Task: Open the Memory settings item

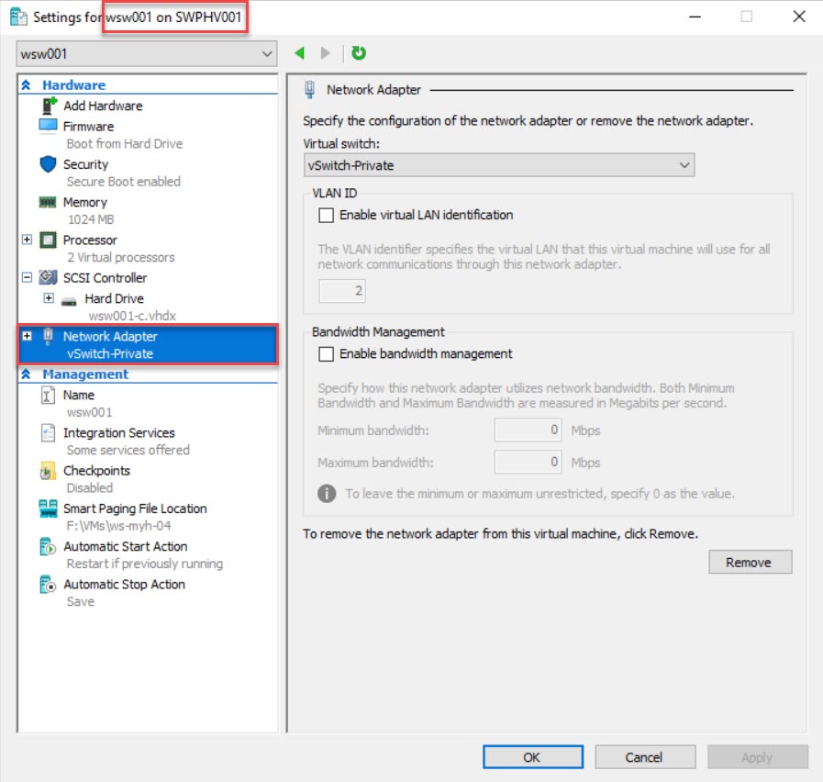Action: (x=84, y=202)
